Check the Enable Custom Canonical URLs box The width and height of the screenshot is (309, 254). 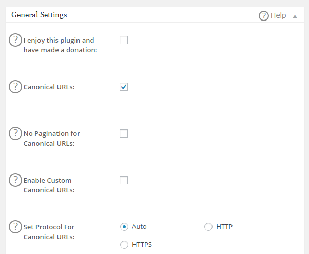(x=124, y=180)
